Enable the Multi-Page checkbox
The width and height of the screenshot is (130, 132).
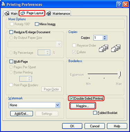pyautogui.click(x=11, y=61)
